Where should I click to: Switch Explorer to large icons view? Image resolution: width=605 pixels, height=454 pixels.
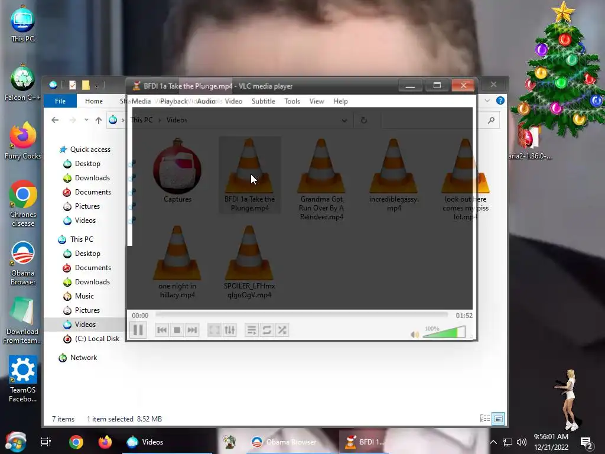point(498,419)
